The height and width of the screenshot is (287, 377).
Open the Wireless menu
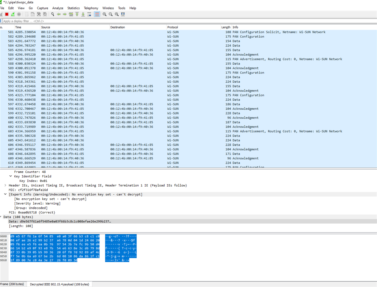click(x=108, y=8)
